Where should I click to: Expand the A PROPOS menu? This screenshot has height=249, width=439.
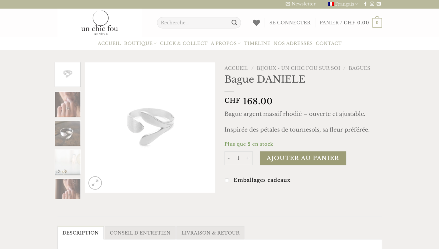click(226, 44)
